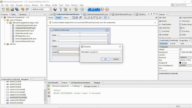Image resolution: width=192 pixels, height=108 pixels.
Task: Select the Slider component in Palette
Action: coord(183,35)
